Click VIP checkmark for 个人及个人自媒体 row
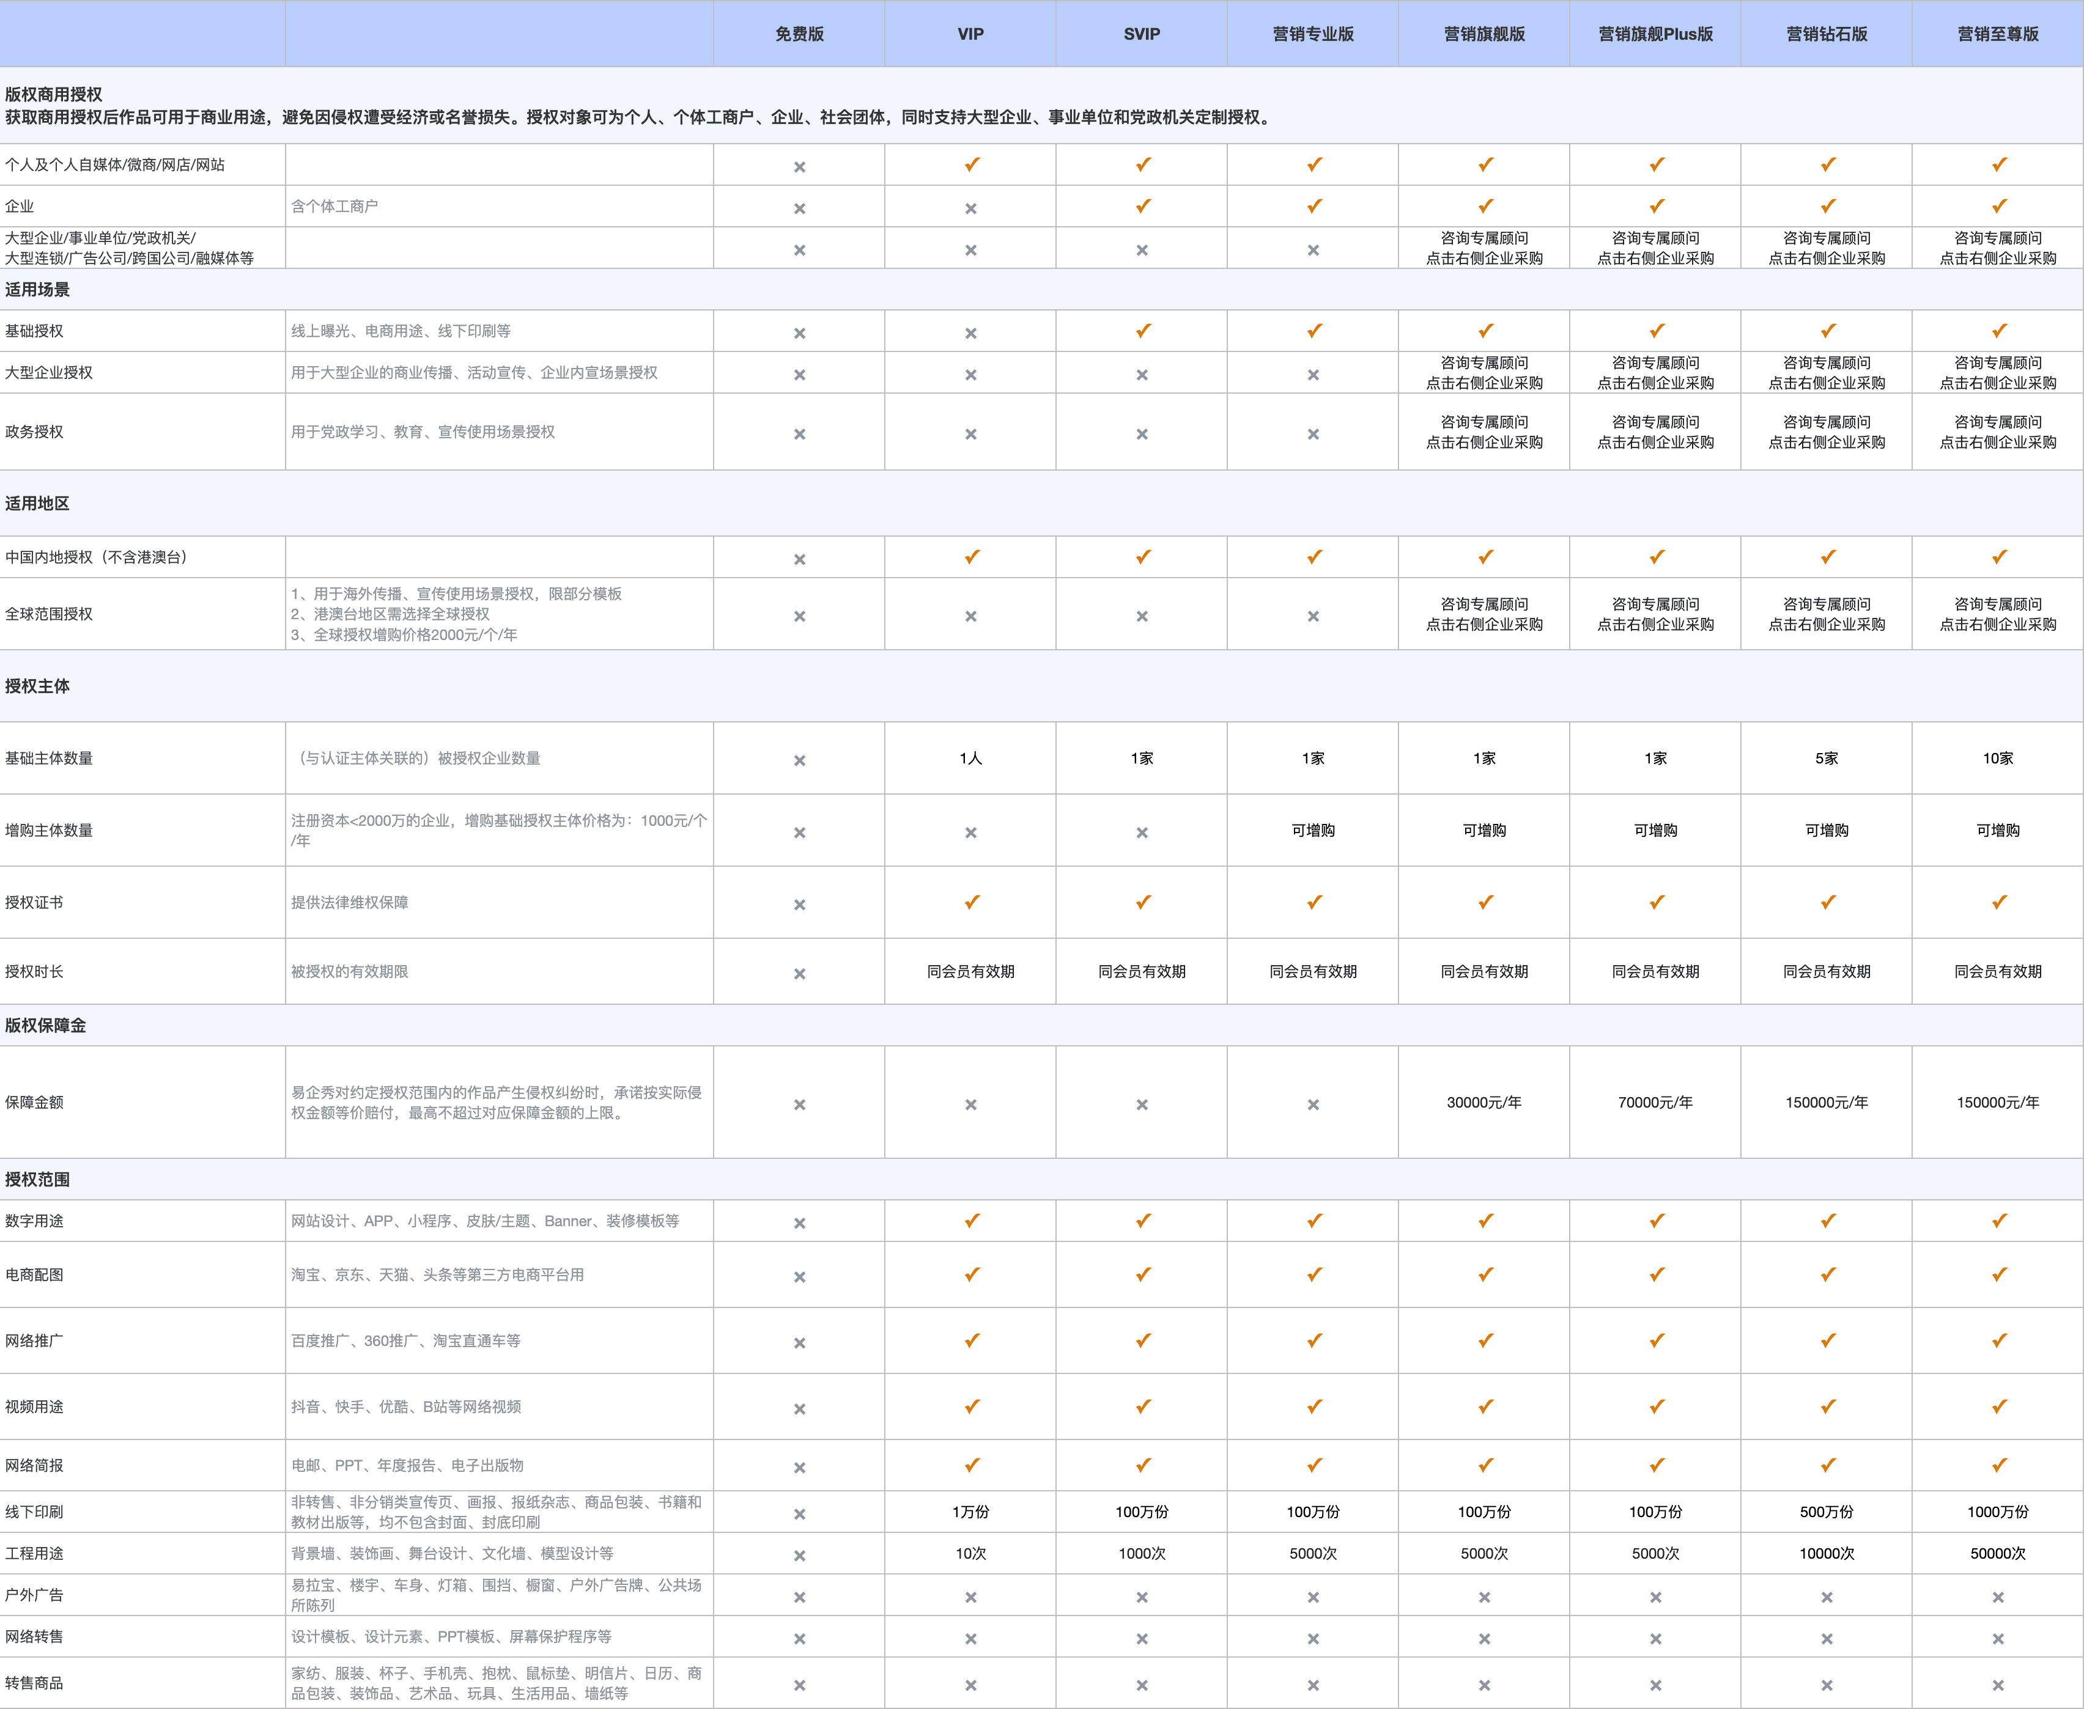This screenshot has height=1709, width=2084. click(x=971, y=166)
